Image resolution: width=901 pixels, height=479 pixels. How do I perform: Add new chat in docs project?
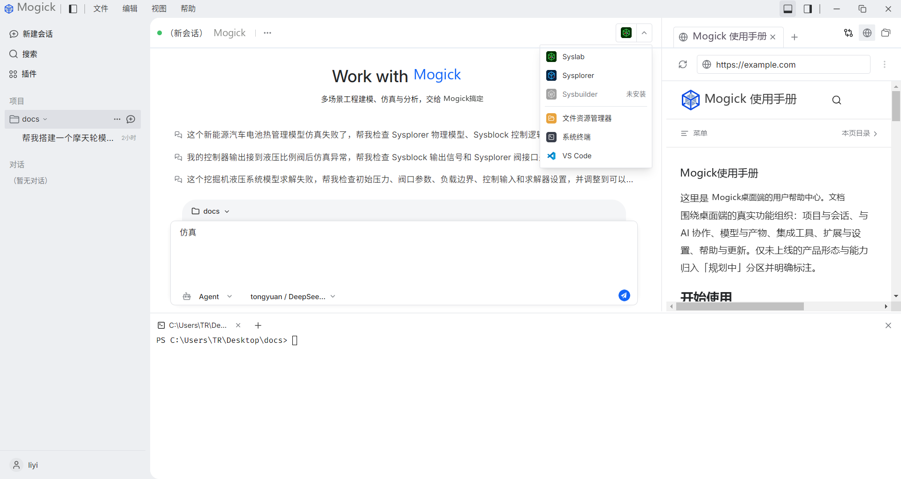(131, 119)
